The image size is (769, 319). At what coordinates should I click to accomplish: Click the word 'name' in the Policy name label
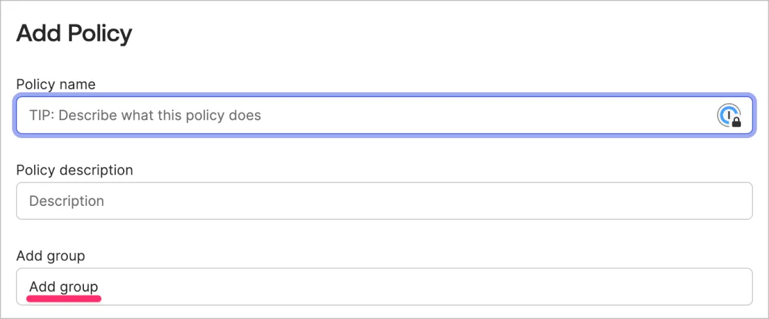click(78, 84)
